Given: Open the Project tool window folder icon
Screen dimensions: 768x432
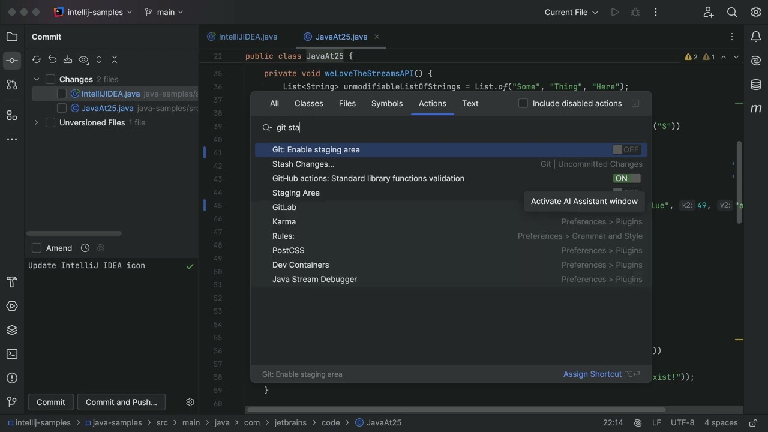Looking at the screenshot, I should (x=12, y=37).
